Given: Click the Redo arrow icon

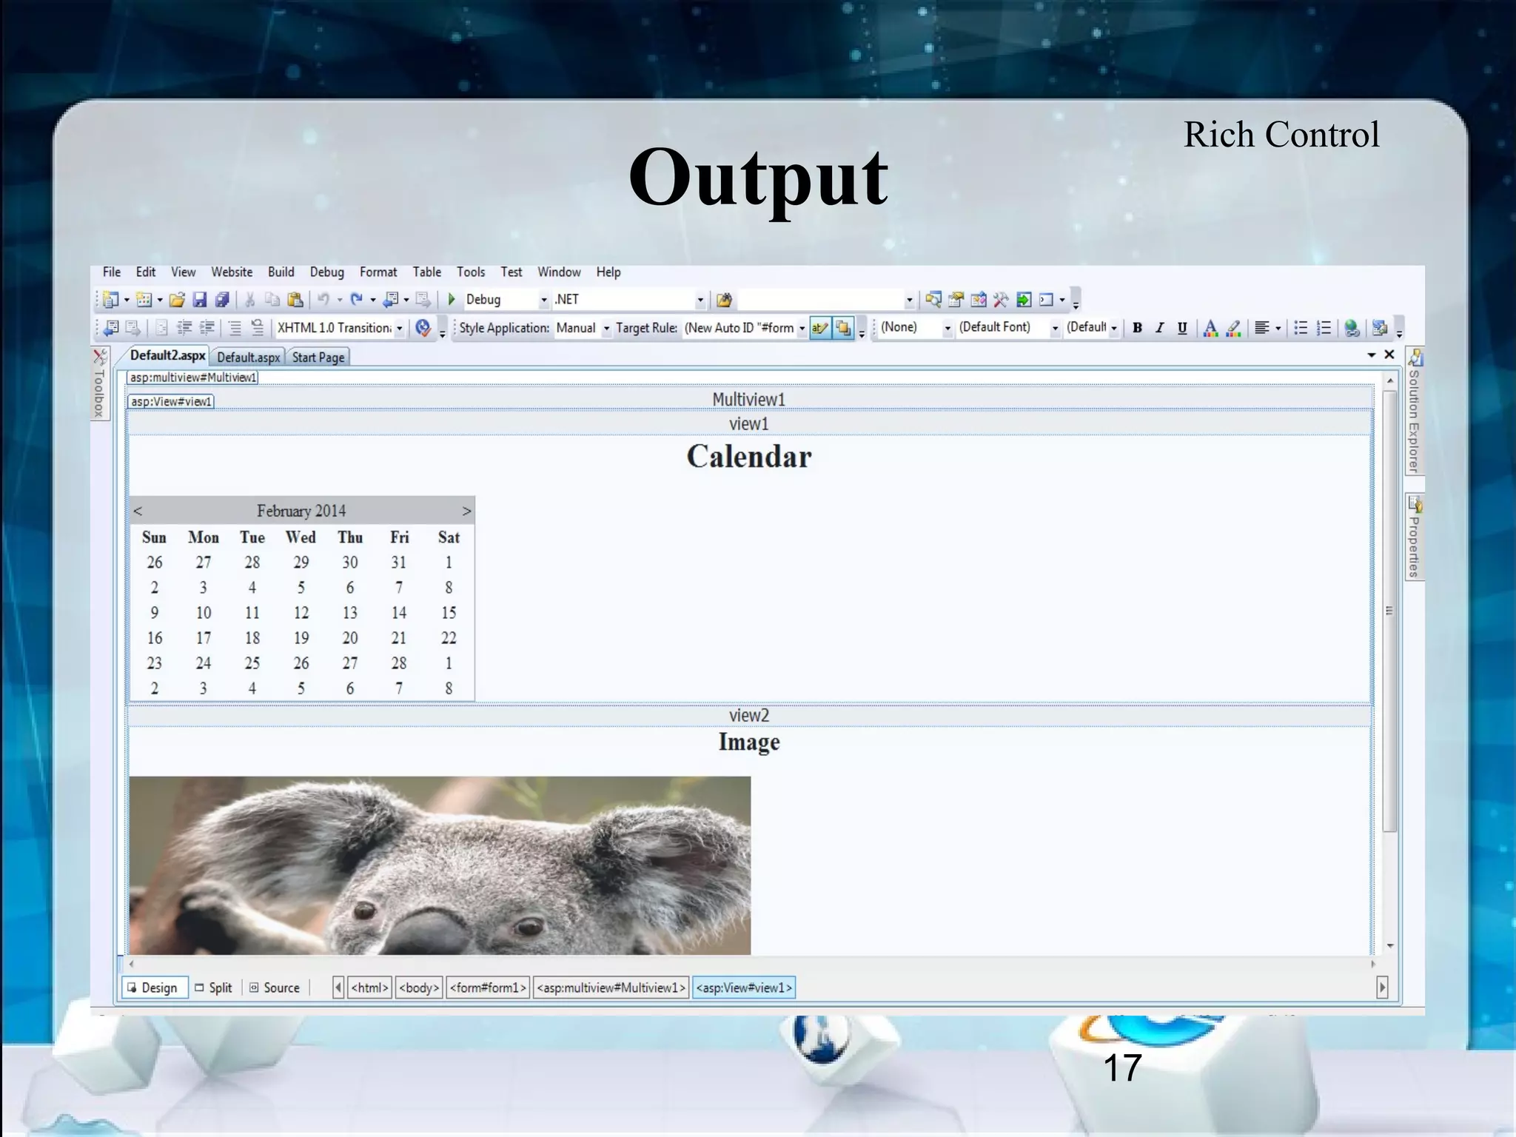Looking at the screenshot, I should tap(357, 299).
